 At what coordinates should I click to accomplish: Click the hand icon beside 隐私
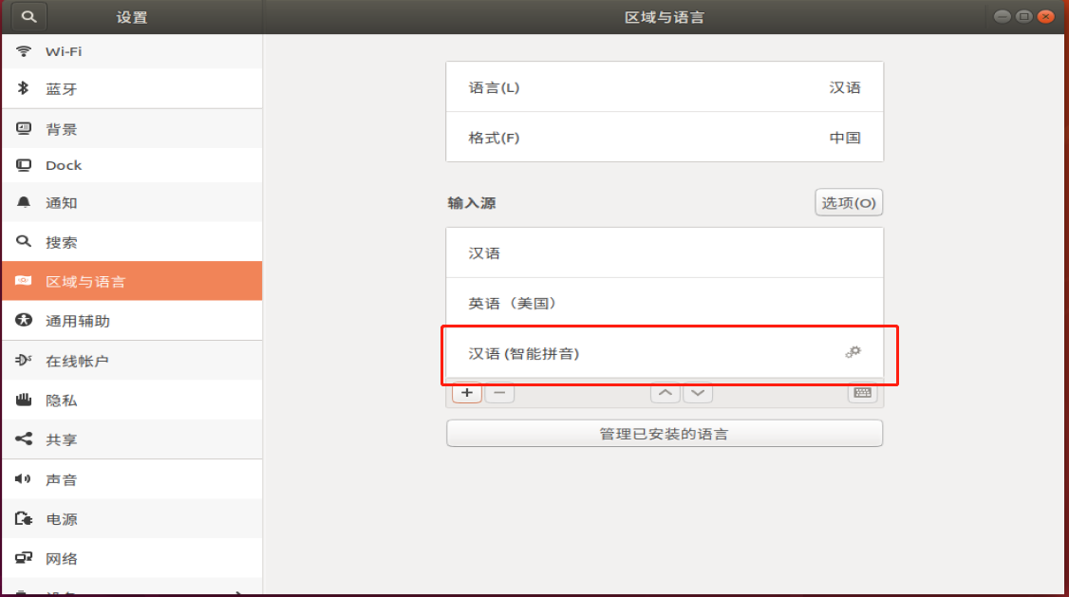[24, 400]
